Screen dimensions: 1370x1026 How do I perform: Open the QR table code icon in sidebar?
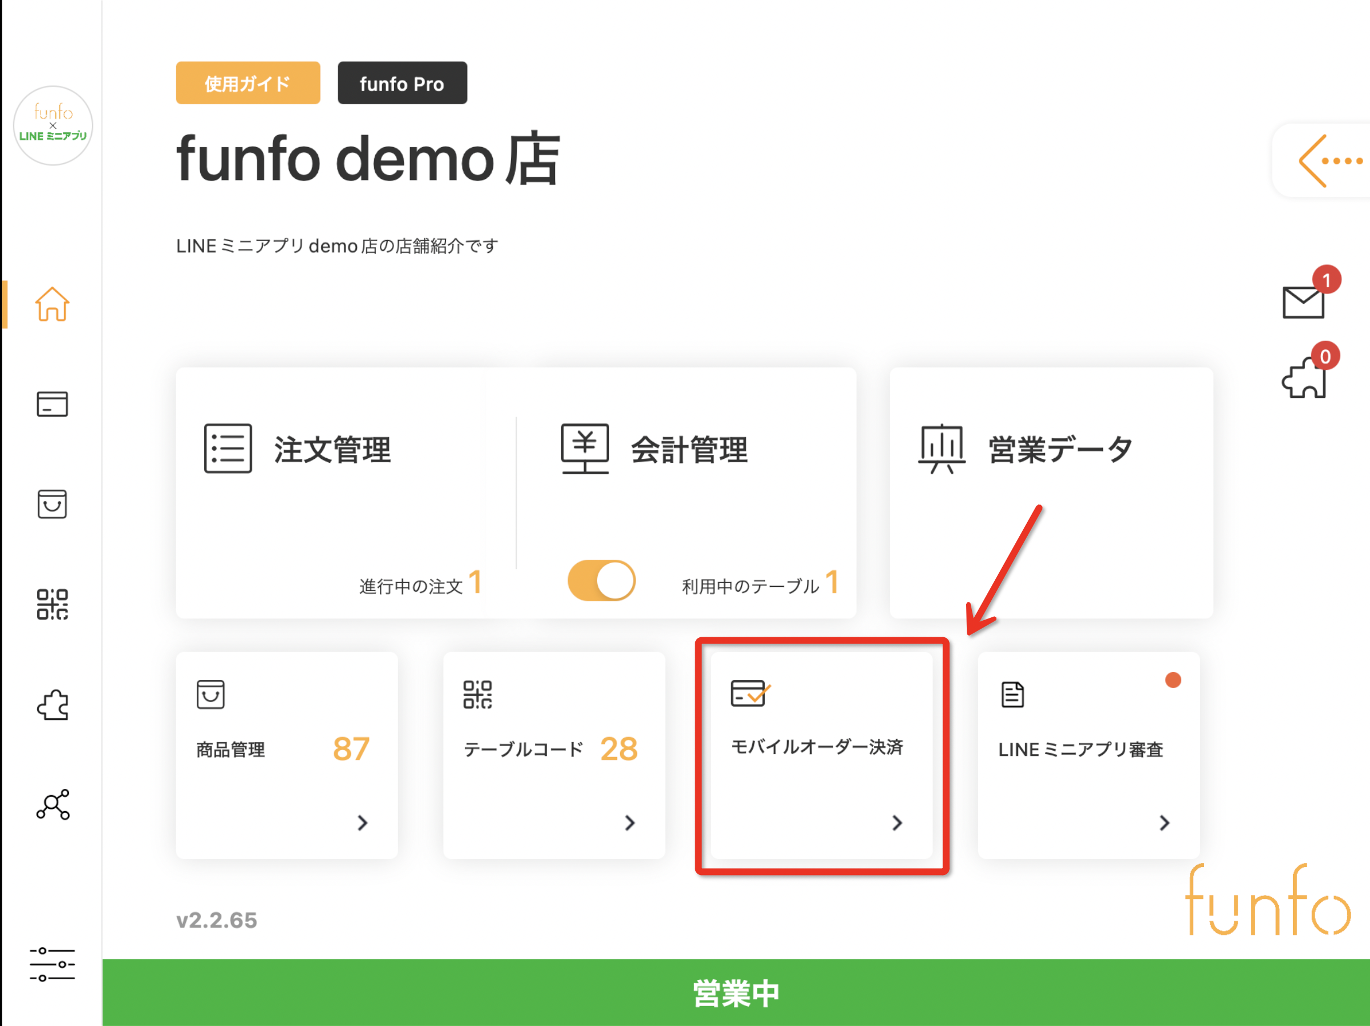(52, 605)
